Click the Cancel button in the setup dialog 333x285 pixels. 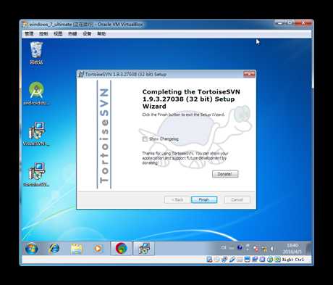[237, 199]
